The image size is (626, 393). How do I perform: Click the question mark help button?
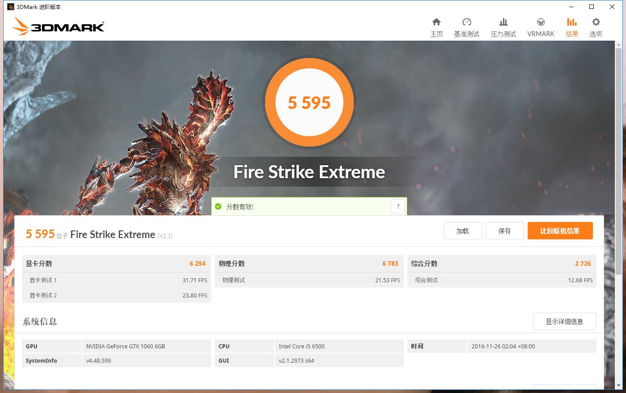click(398, 206)
